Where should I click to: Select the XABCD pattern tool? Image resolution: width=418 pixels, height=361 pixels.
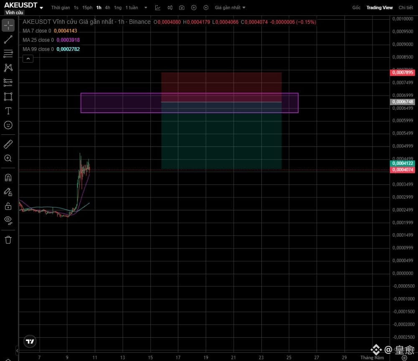[x=8, y=68]
